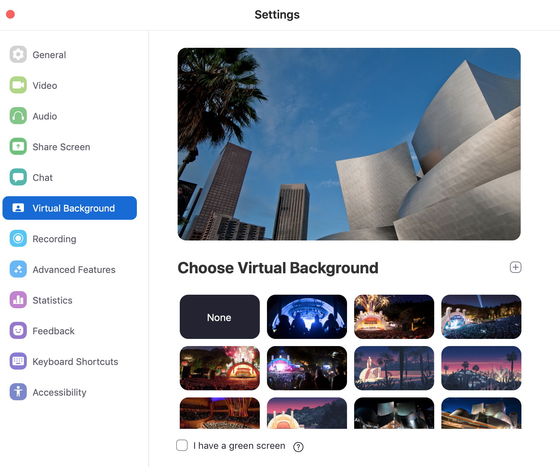560x467 pixels.
Task: Select the dark night metallic hall background
Action: [394, 413]
